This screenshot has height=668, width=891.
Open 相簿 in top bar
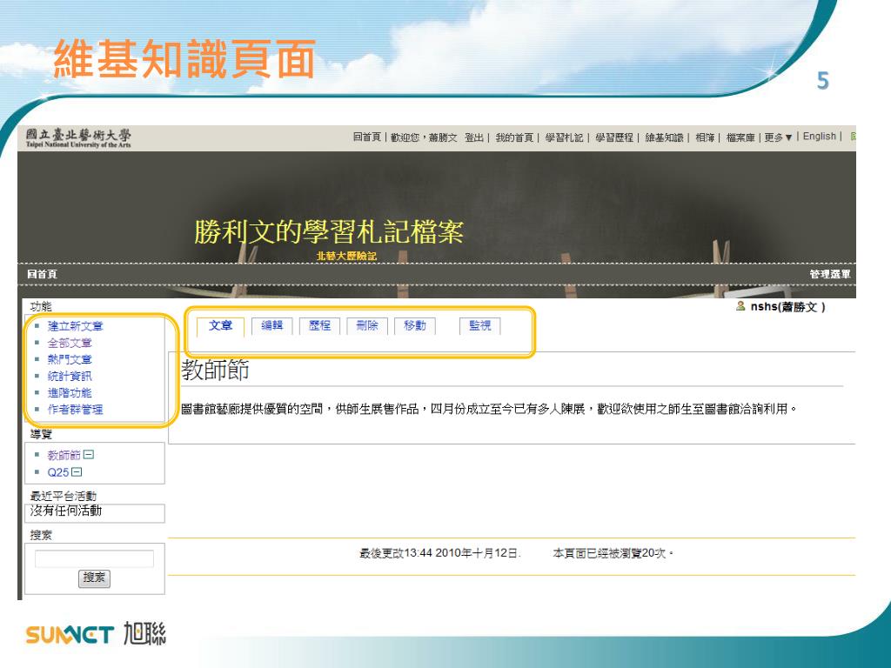click(x=705, y=137)
